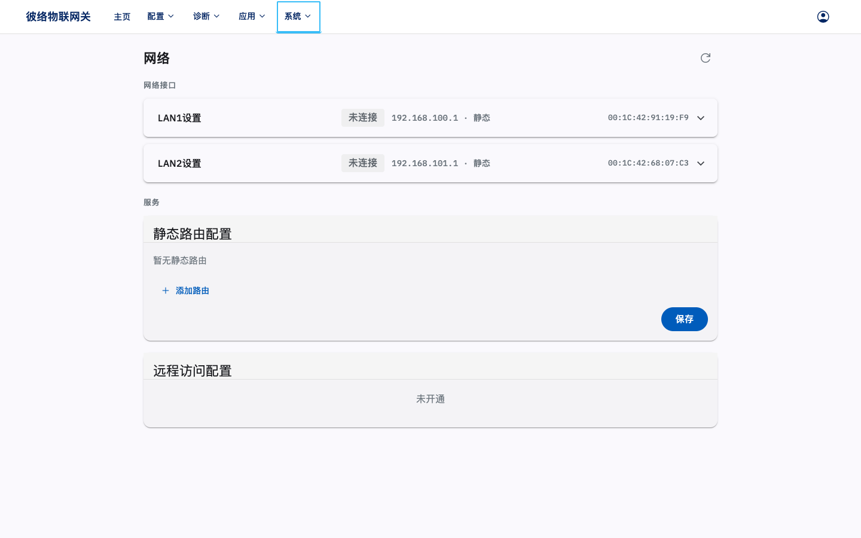Screen dimensions: 861x538
Task: Click the LAN1设置 row title
Action: [179, 118]
